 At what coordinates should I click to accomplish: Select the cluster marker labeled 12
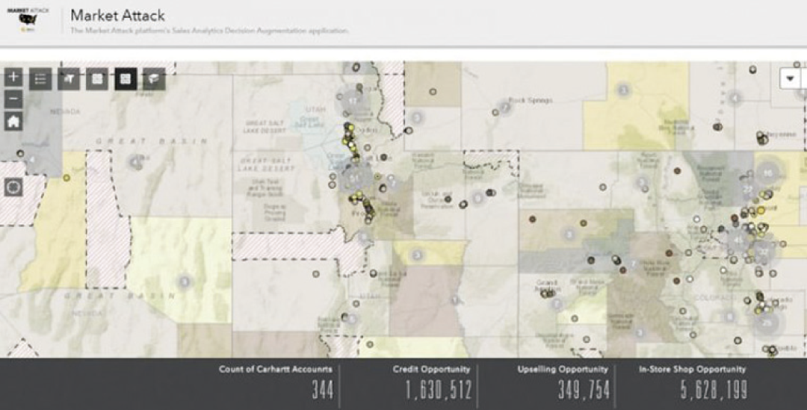click(353, 100)
